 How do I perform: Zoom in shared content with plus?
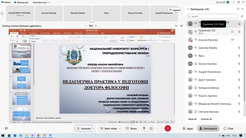pos(96,26)
